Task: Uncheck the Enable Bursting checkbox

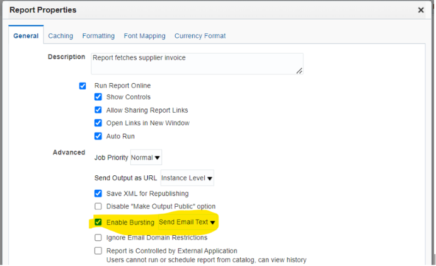Action: (x=98, y=222)
